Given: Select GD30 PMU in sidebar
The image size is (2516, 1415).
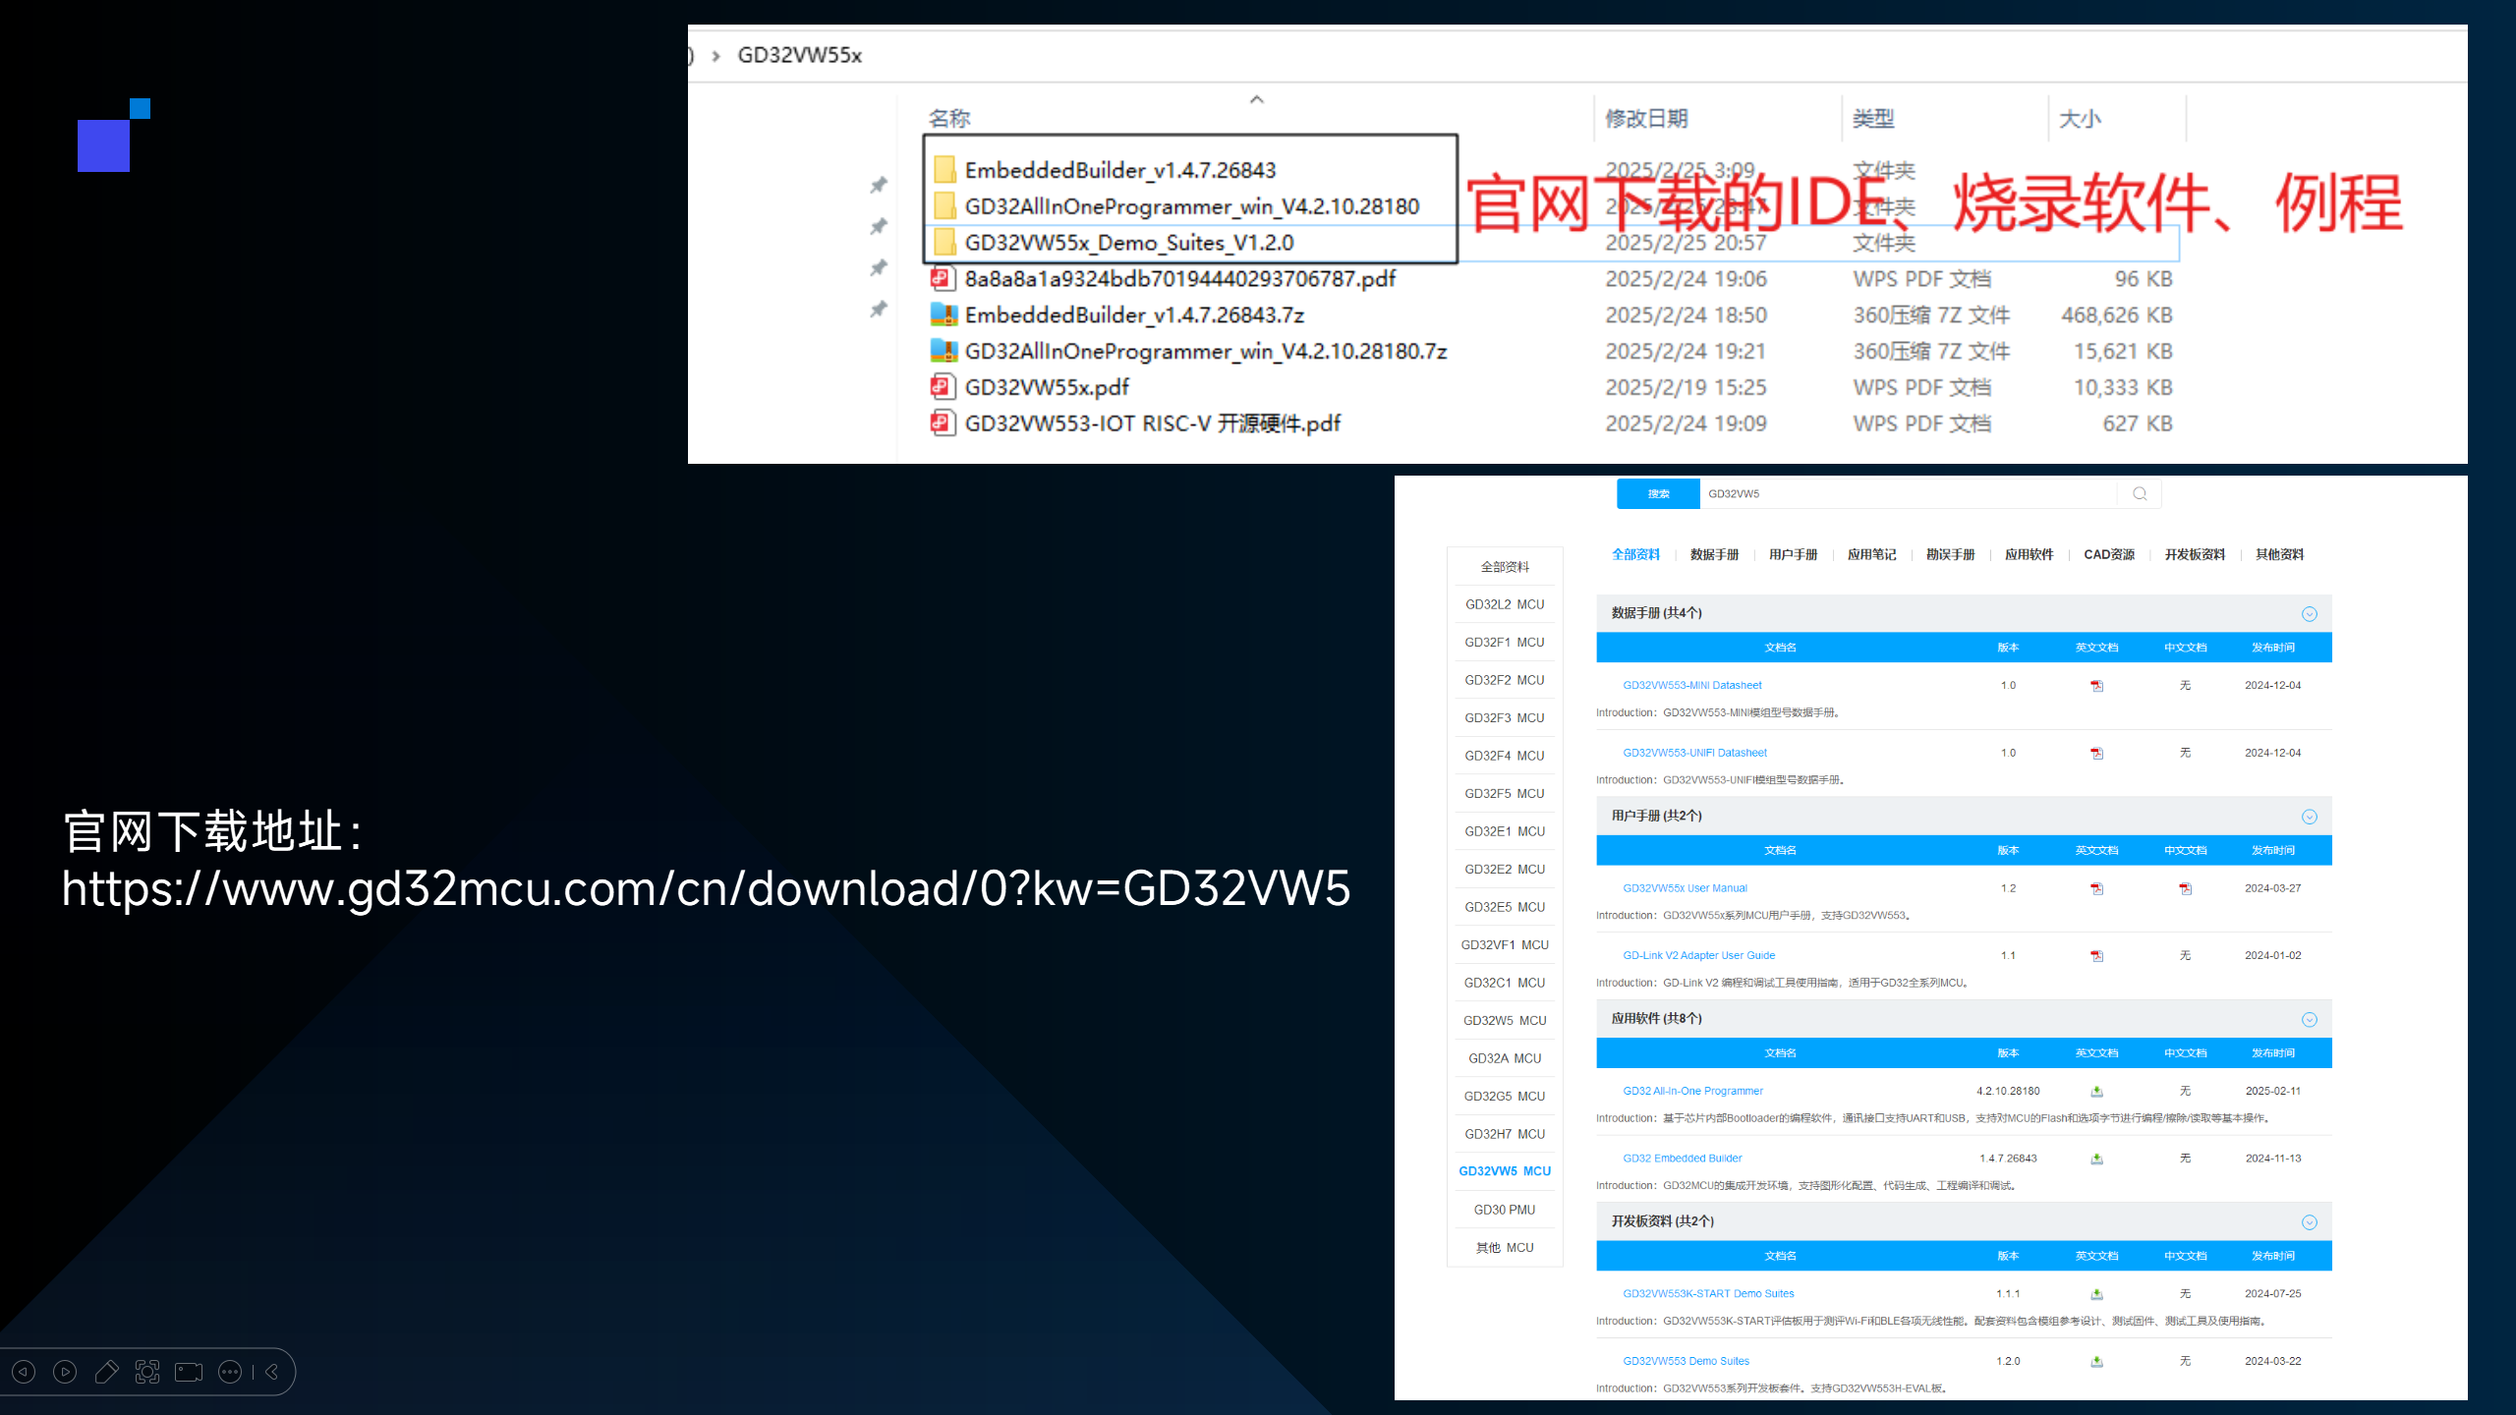Looking at the screenshot, I should (1505, 1211).
